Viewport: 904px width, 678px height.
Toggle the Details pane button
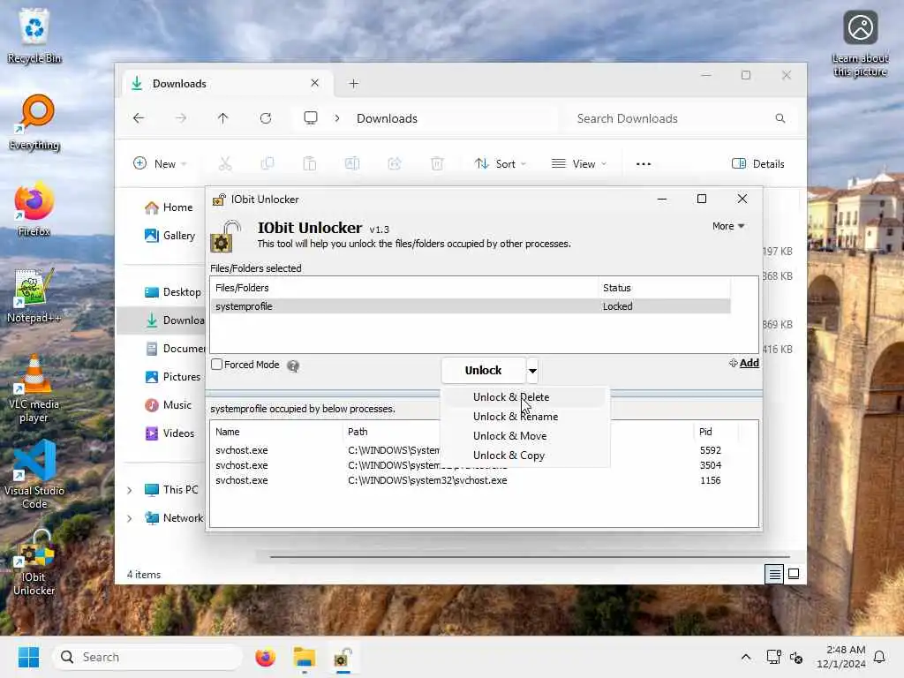[x=758, y=163]
